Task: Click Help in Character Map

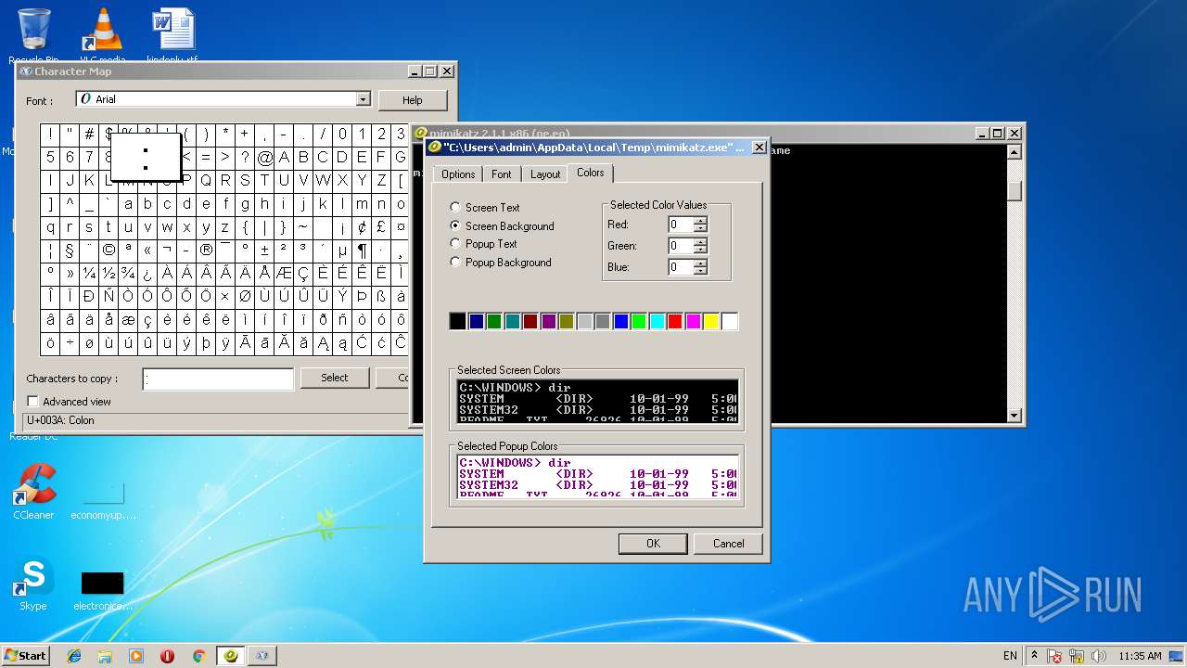Action: (413, 100)
